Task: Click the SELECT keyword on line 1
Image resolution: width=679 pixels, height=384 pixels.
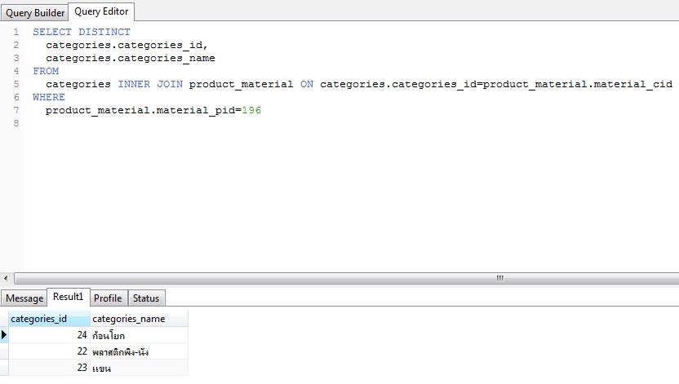Action: click(x=52, y=32)
